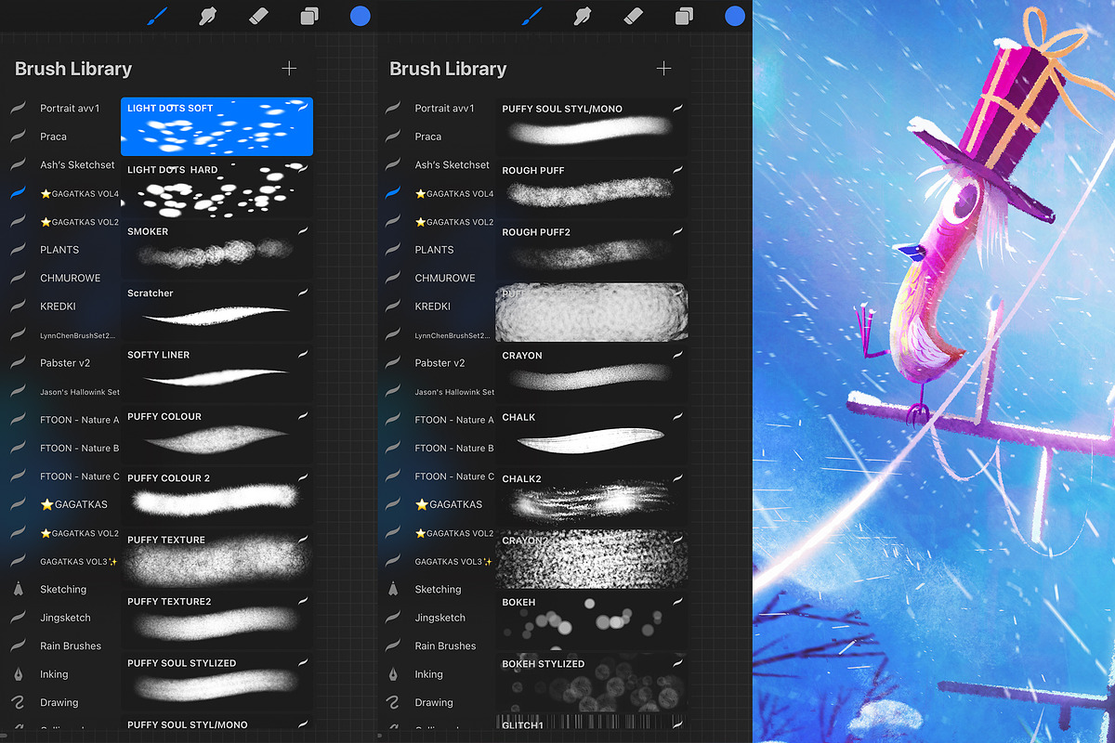Choose the SOFTY LINER brush
The height and width of the screenshot is (743, 1115).
[x=216, y=373]
